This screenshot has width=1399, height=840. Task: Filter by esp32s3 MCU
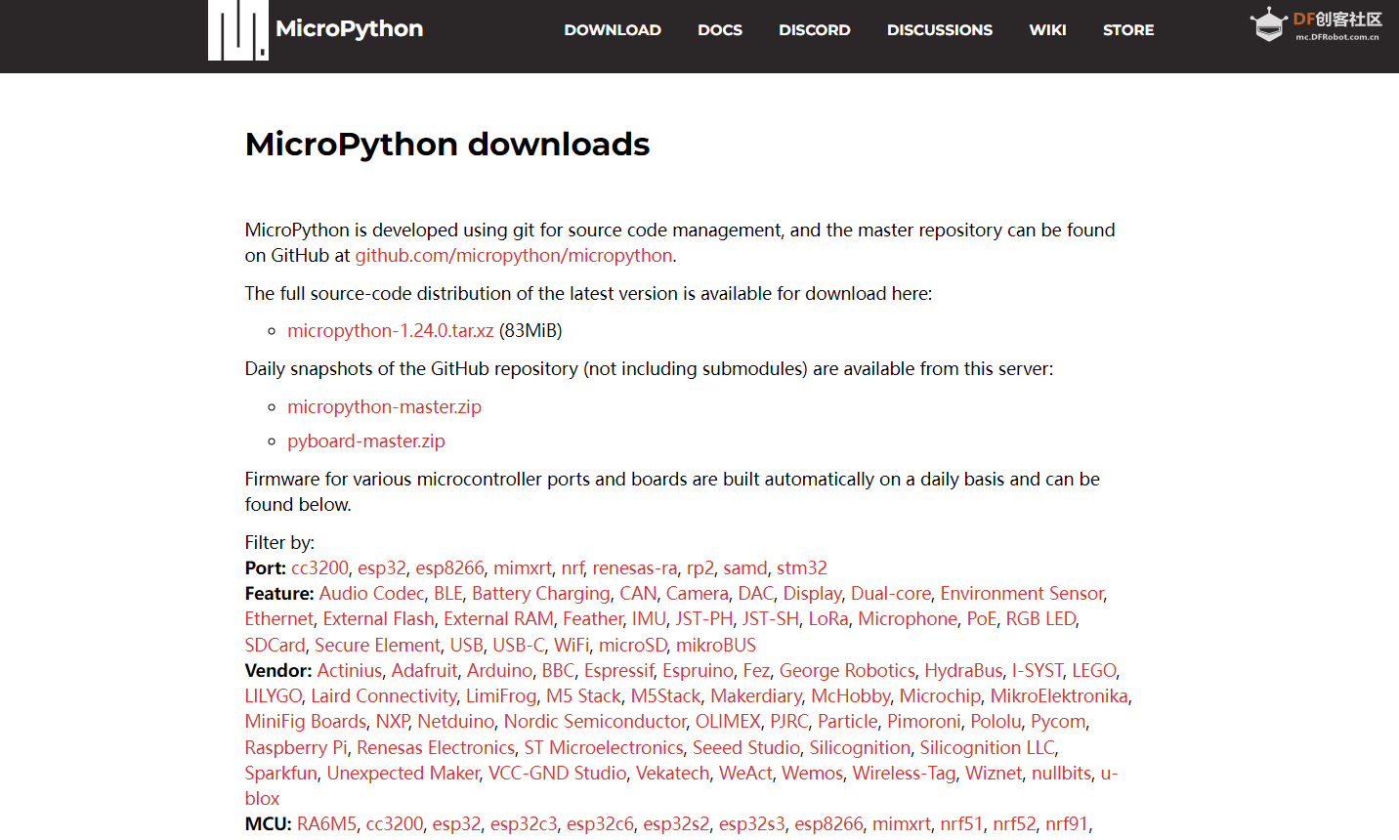[752, 824]
